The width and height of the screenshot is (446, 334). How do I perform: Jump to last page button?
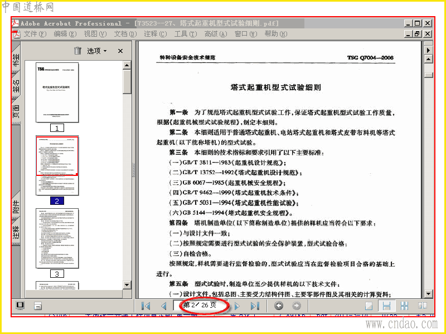pos(255,306)
